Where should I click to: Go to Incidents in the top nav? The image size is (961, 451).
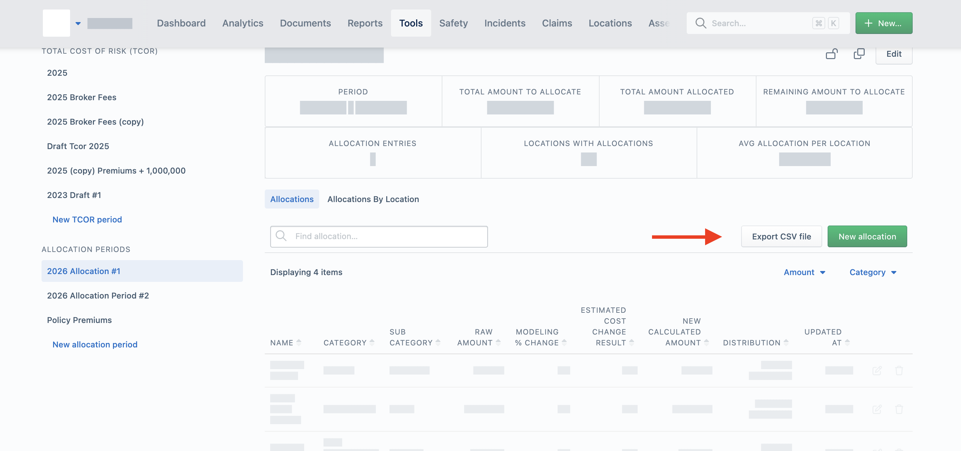pos(505,23)
